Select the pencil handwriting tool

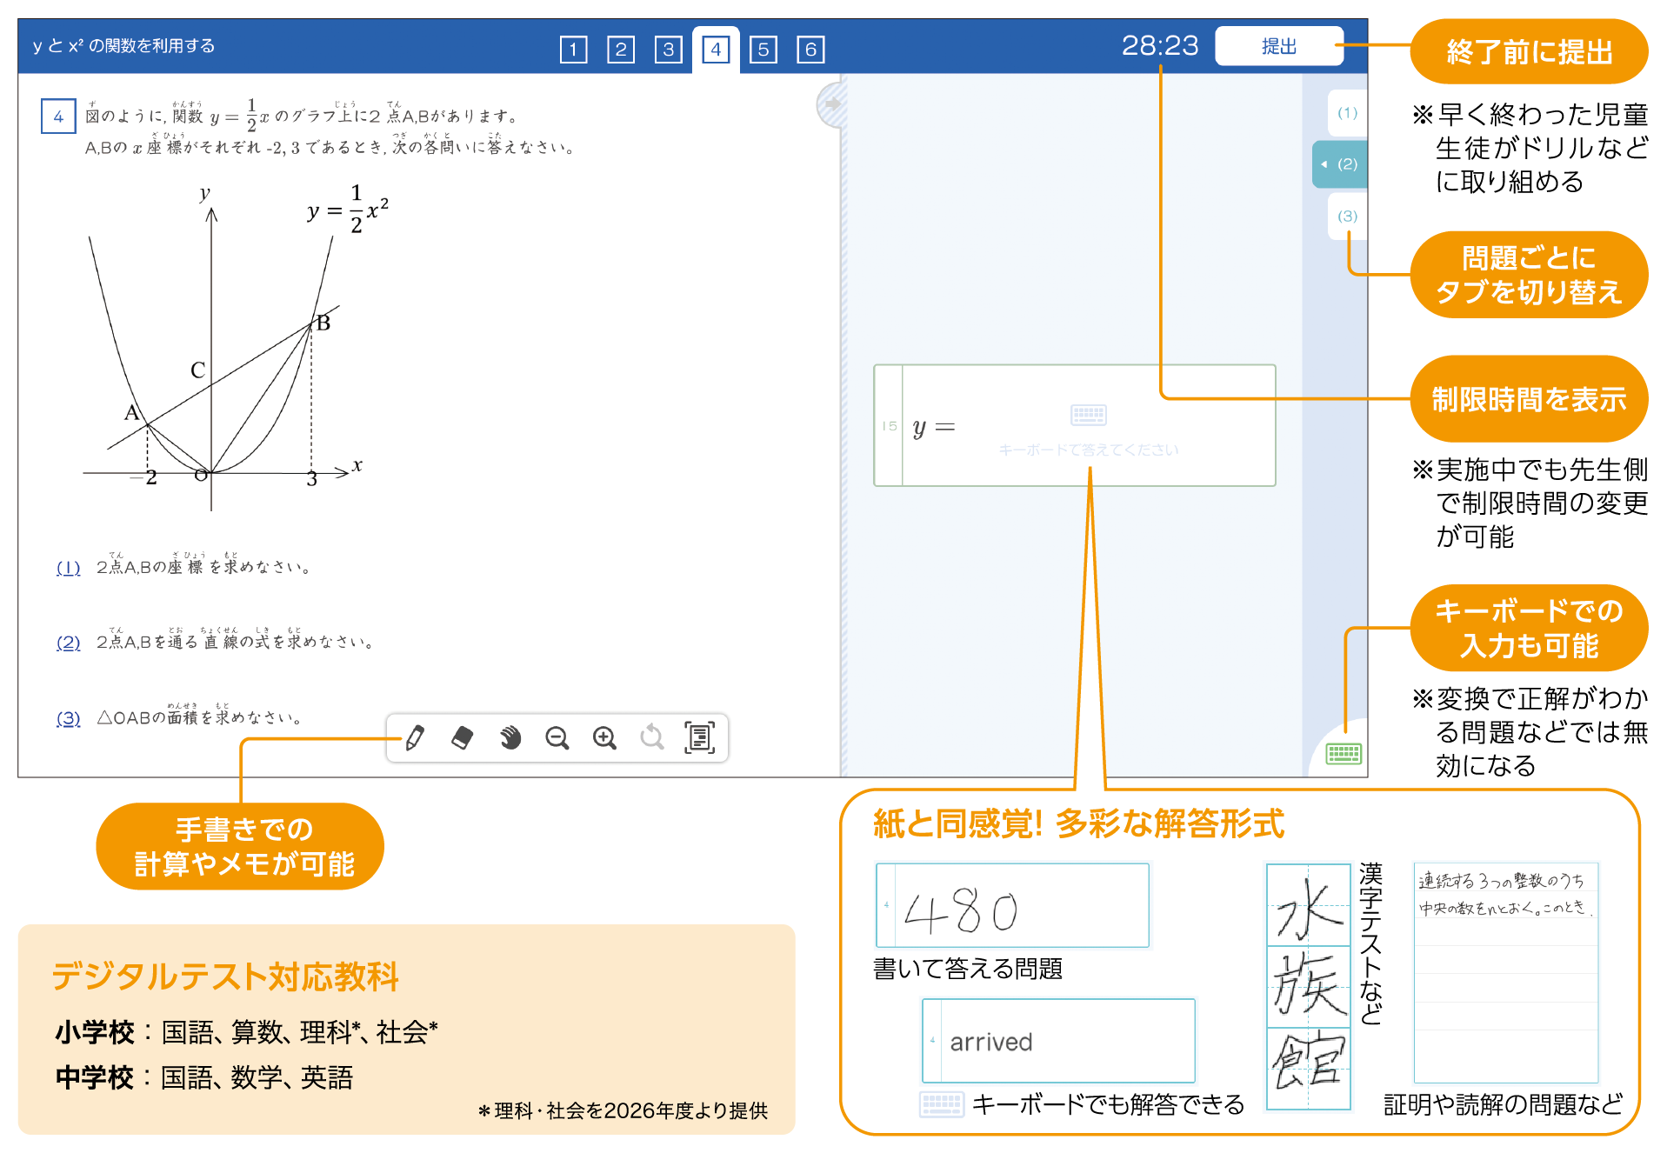415,738
